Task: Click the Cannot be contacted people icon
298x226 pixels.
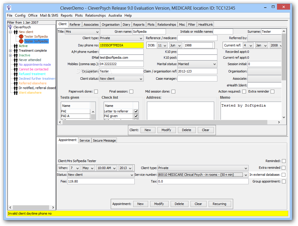Action: point(16,69)
